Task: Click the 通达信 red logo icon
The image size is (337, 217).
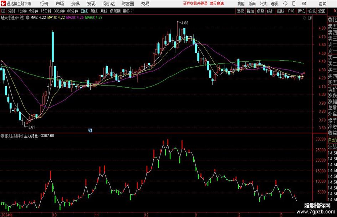Action: pyautogui.click(x=3, y=4)
